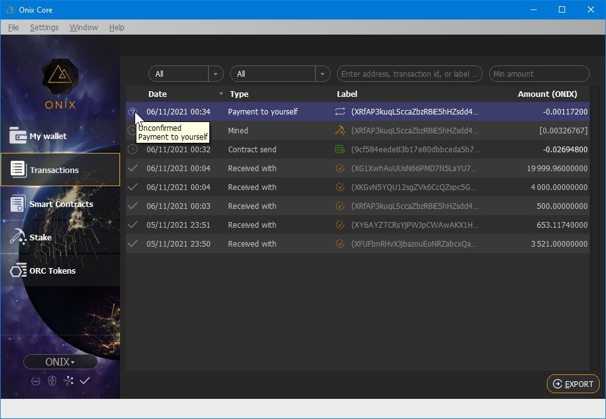Viewport: 606px width, 419px height.
Task: Select the Contract send type cell
Action: point(252,149)
